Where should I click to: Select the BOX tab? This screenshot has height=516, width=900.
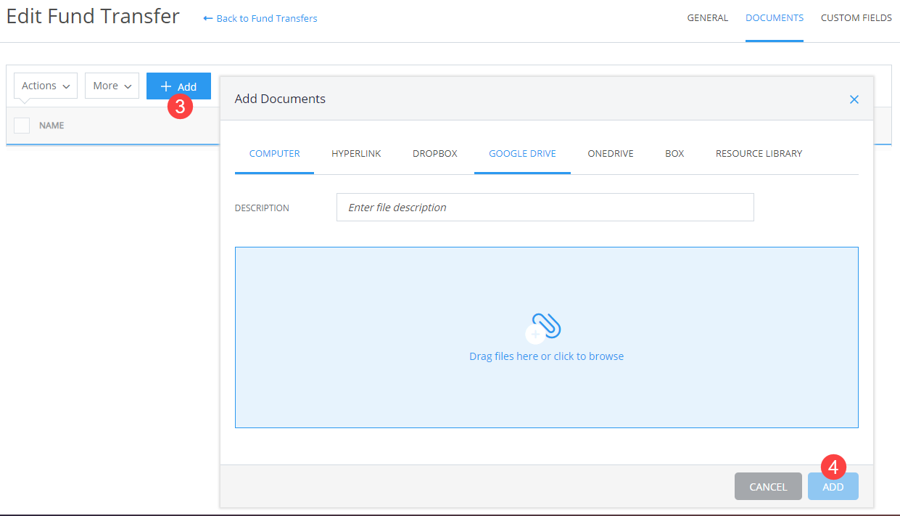click(674, 154)
